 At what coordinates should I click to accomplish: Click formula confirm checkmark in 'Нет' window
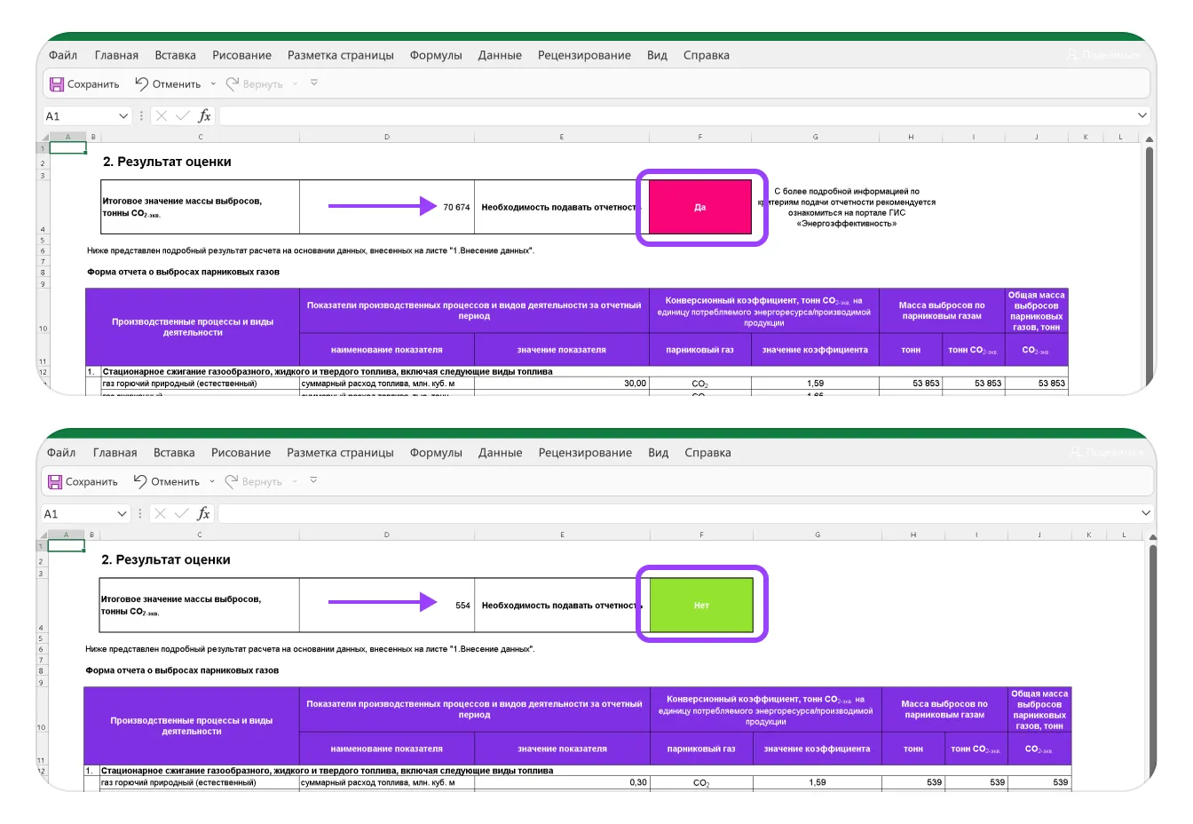coord(182,513)
